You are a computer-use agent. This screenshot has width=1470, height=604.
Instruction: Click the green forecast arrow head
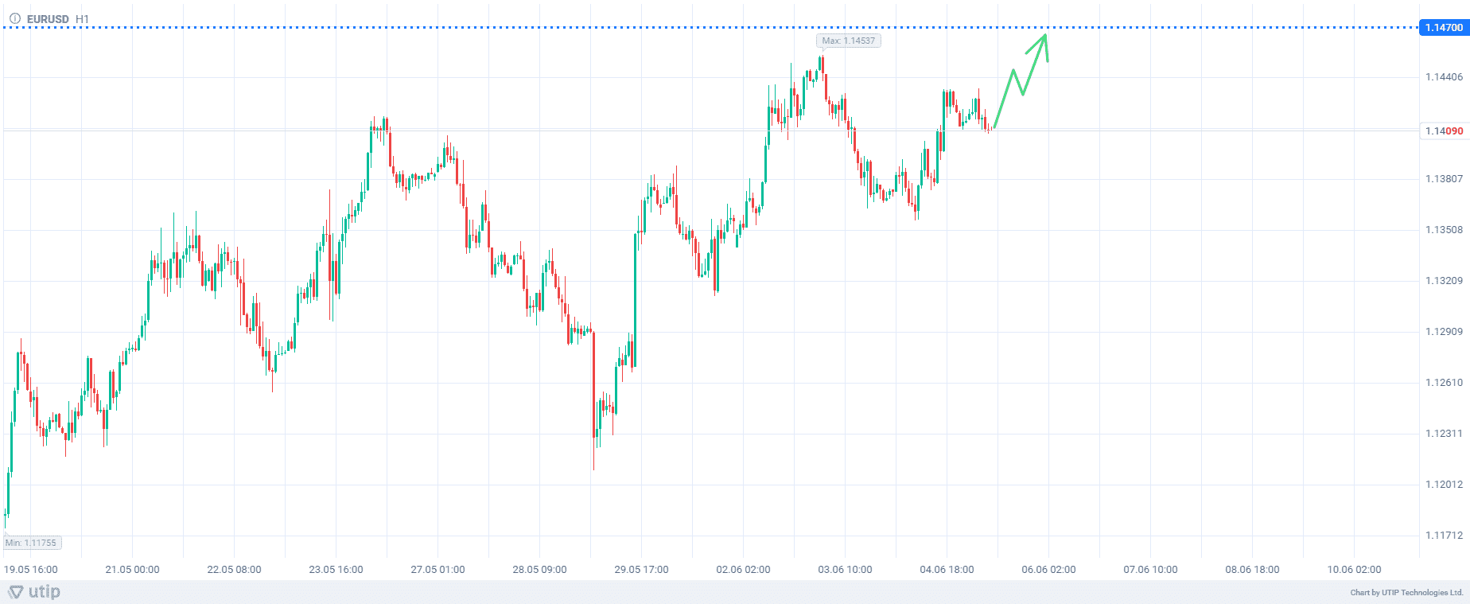click(x=1044, y=38)
